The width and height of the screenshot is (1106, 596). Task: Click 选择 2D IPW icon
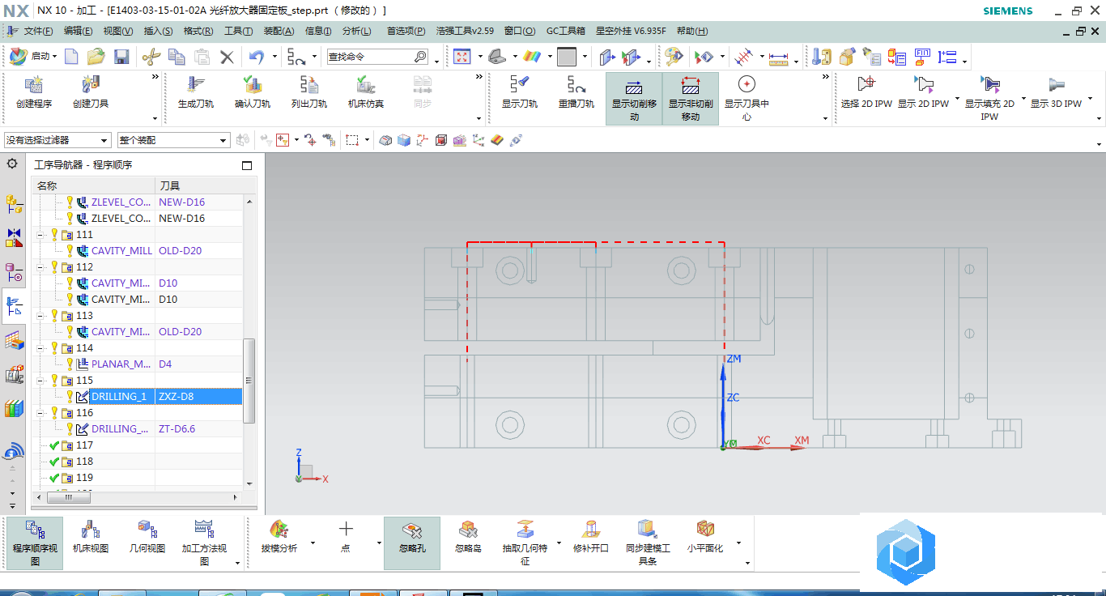tap(866, 83)
